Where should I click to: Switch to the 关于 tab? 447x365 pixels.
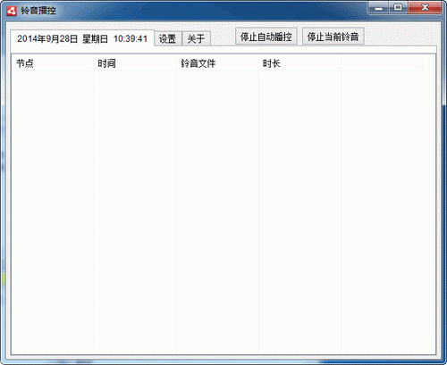(197, 38)
